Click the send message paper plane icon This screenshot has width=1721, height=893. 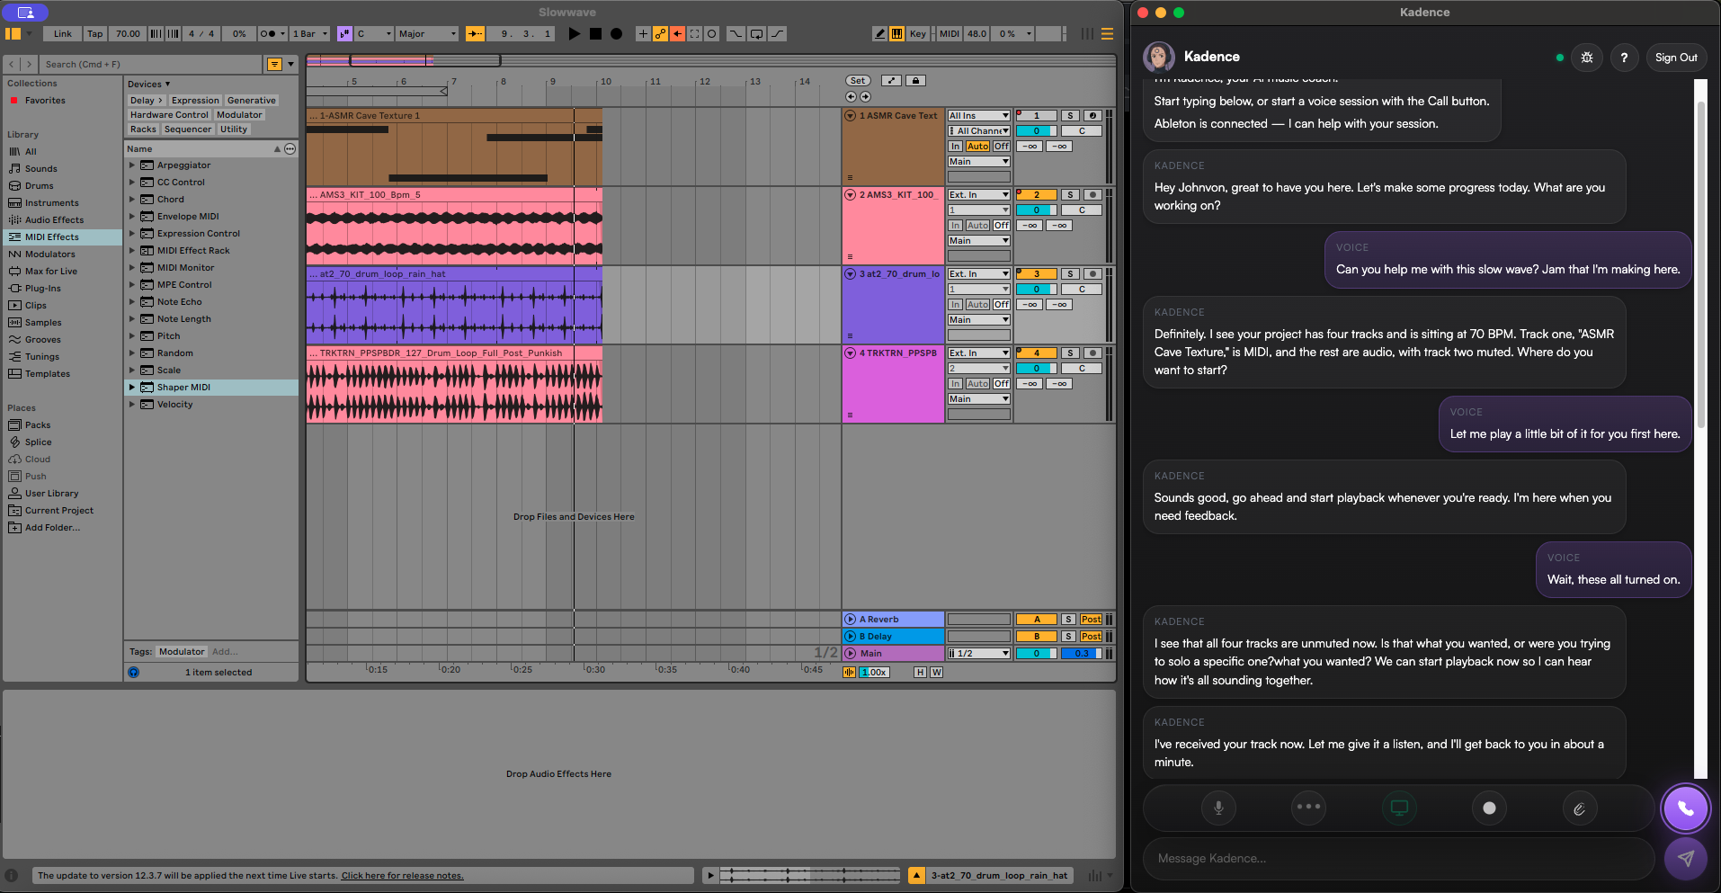click(1685, 858)
